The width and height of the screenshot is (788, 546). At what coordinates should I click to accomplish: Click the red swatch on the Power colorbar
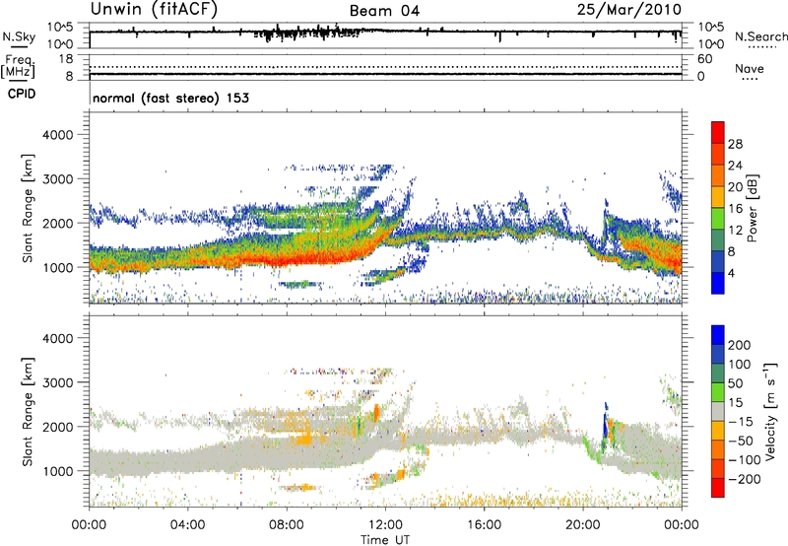(x=718, y=132)
